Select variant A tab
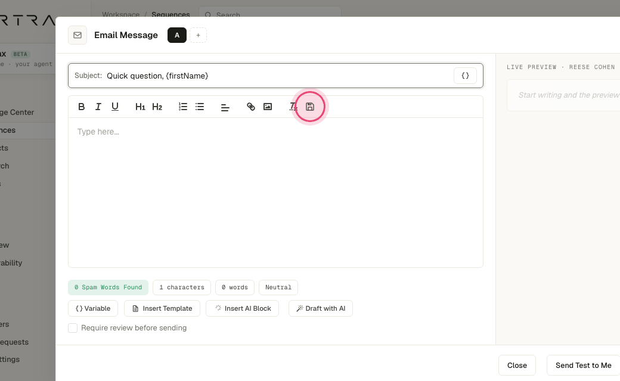This screenshot has height=381, width=620. coord(176,35)
